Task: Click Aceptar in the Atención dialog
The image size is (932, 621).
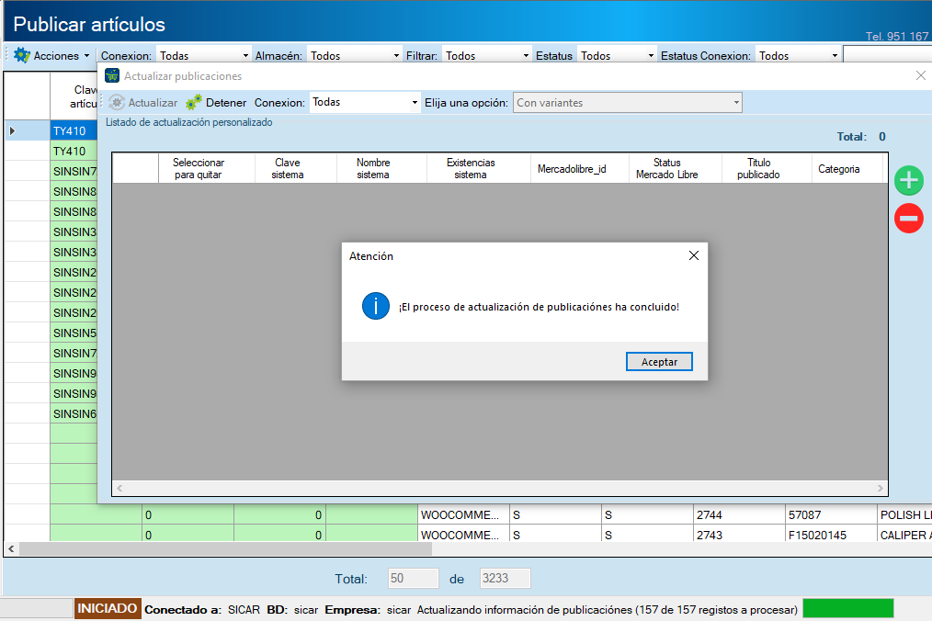Action: pos(659,361)
